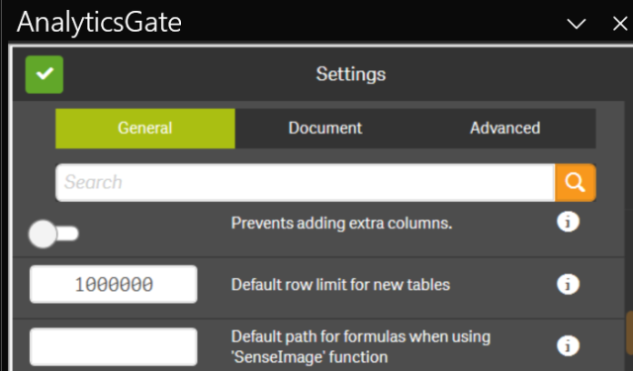Click the AnalyticsGate pane title
633x371 pixels.
tap(99, 22)
